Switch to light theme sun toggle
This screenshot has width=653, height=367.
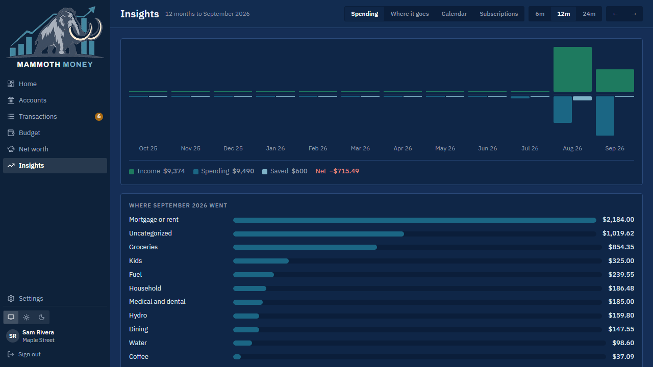pos(27,317)
